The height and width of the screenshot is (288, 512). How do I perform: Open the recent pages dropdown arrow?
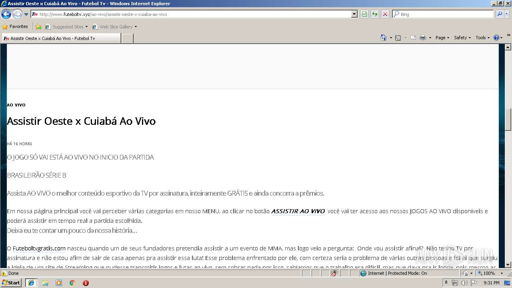(26, 14)
